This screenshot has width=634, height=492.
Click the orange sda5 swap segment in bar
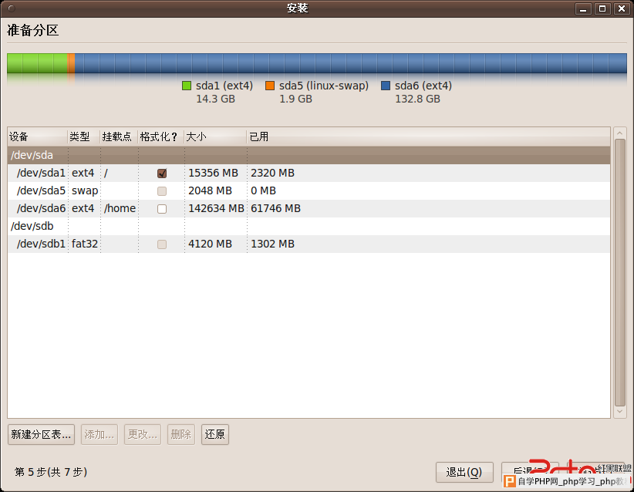[x=71, y=63]
